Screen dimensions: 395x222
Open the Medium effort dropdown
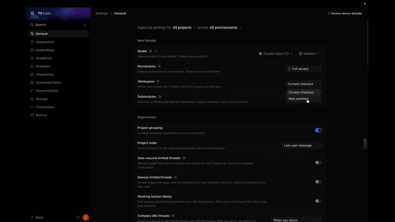309,54
